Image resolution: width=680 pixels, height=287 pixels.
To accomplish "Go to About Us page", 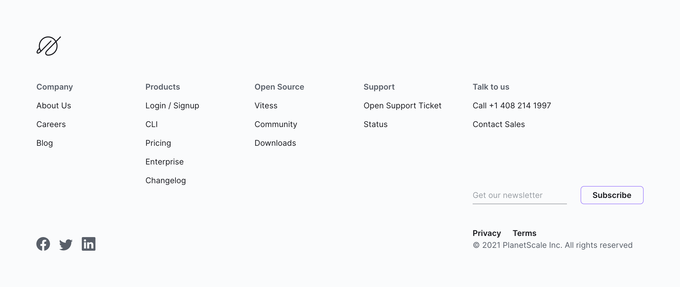I will pos(54,105).
